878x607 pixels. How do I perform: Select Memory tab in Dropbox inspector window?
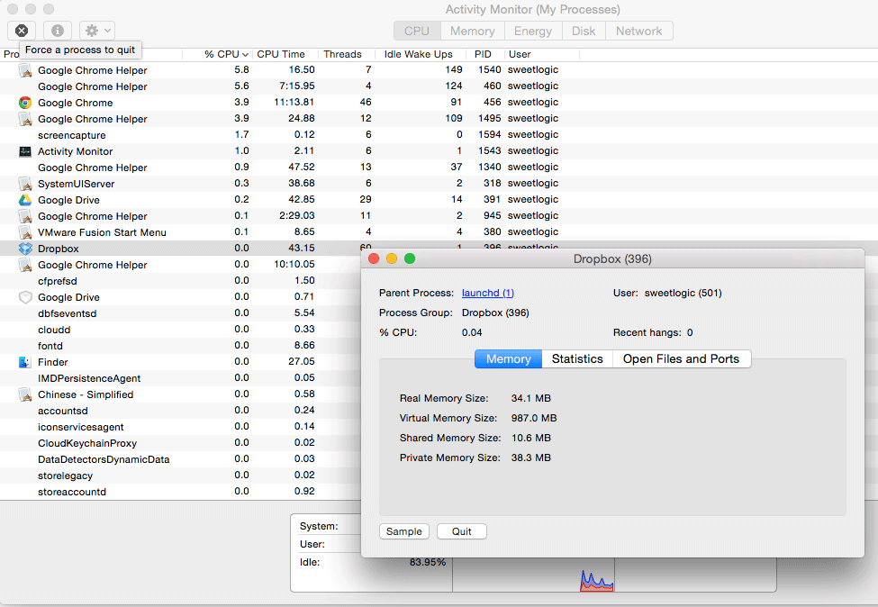[x=509, y=359]
